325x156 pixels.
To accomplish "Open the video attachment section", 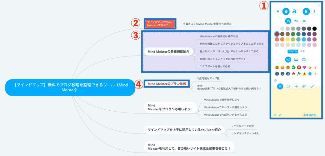I will pyautogui.click(x=304, y=60).
